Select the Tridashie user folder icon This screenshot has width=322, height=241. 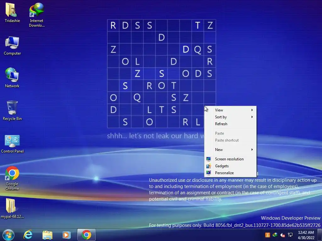point(12,12)
